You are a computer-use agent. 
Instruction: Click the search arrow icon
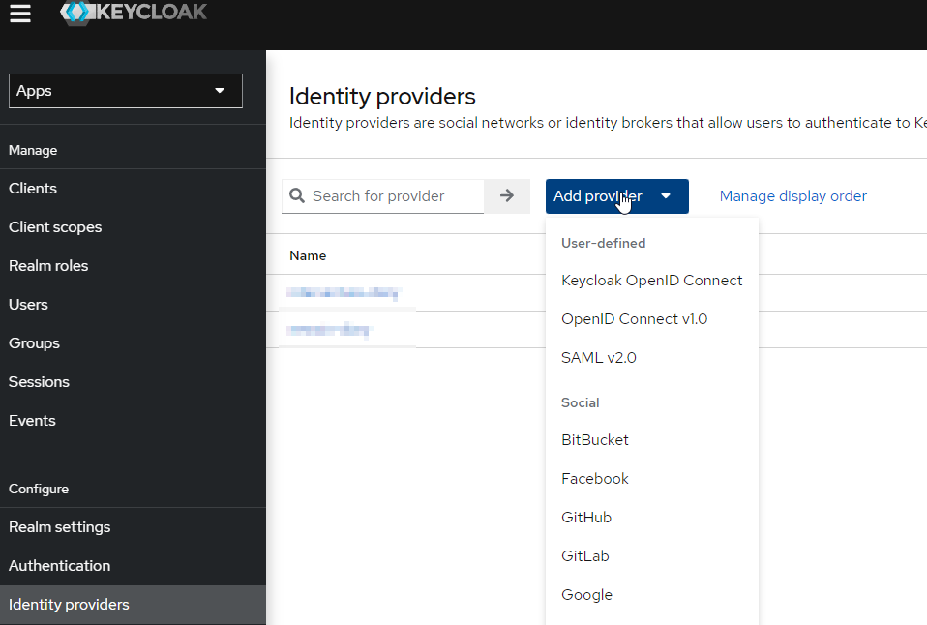[506, 195]
